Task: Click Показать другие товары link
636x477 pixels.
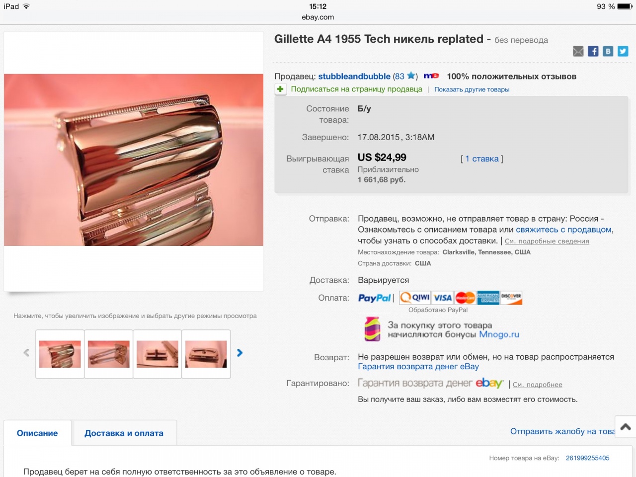Action: pos(472,89)
